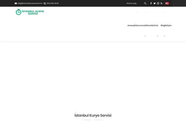This screenshot has width=186, height=124.
Task: Click the 'İstanbul Kurye Servisi' heading text
Action: pos(93,115)
